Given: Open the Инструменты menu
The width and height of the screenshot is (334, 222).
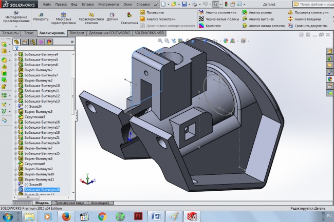Looking at the screenshot, I should pos(108,4).
